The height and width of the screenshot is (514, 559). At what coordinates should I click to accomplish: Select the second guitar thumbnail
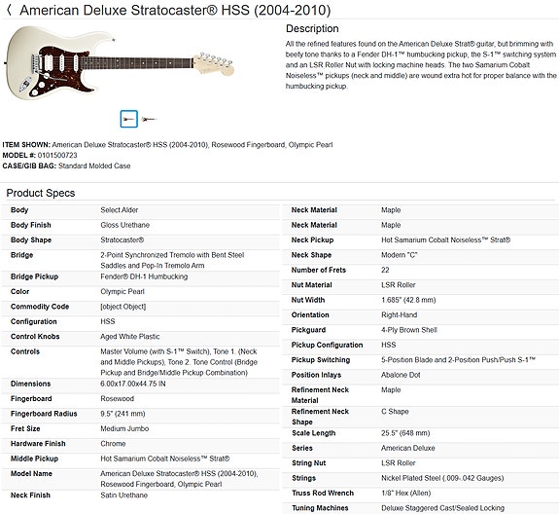point(149,119)
